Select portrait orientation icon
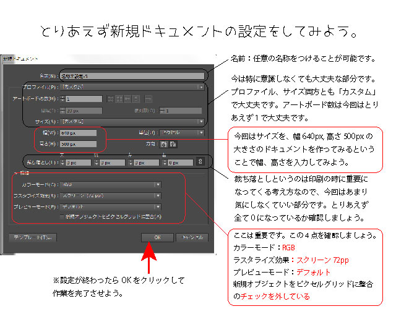Viewport: 396px width, 309px height. (x=164, y=144)
